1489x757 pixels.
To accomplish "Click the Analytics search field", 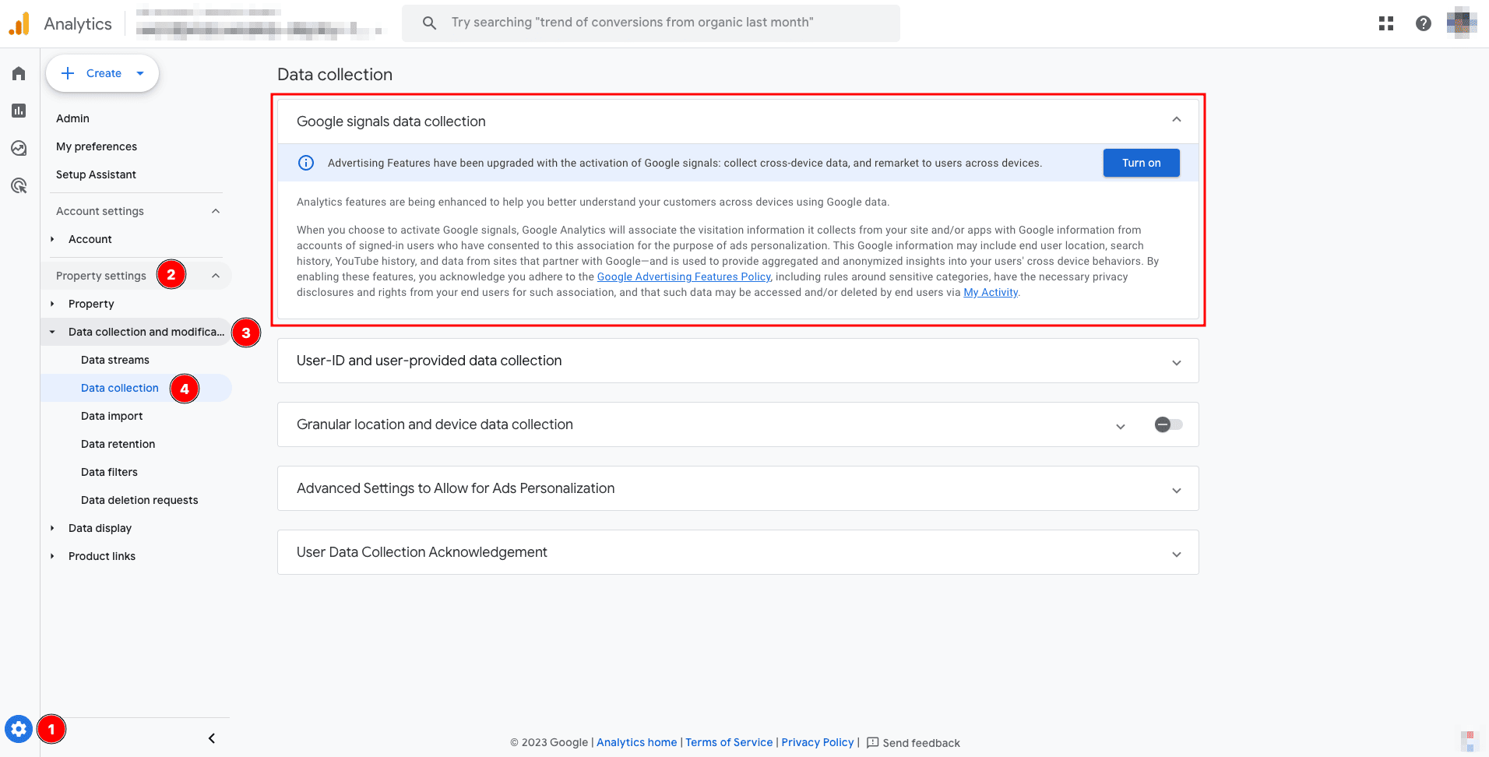I will click(650, 23).
